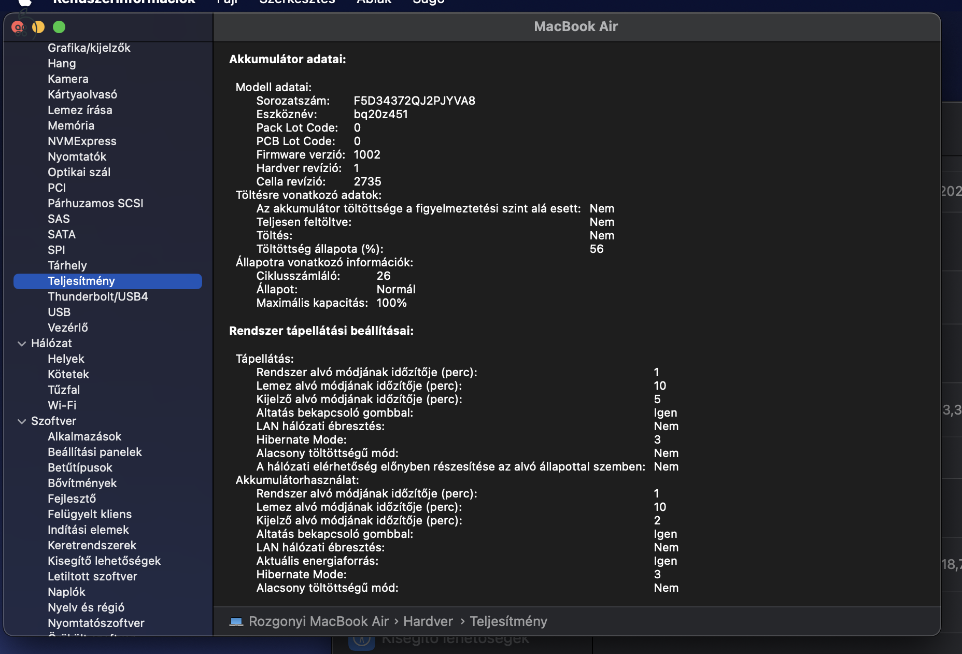Viewport: 962px width, 654px height.
Task: Collapse the Hálózat group chevron
Action: [x=22, y=343]
